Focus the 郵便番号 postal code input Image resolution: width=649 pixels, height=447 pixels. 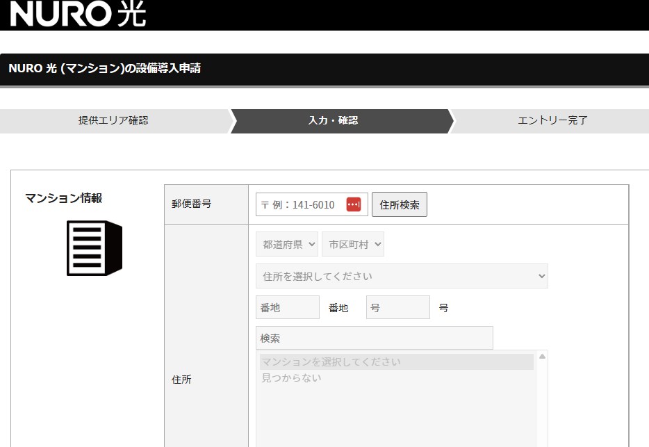[x=300, y=204]
